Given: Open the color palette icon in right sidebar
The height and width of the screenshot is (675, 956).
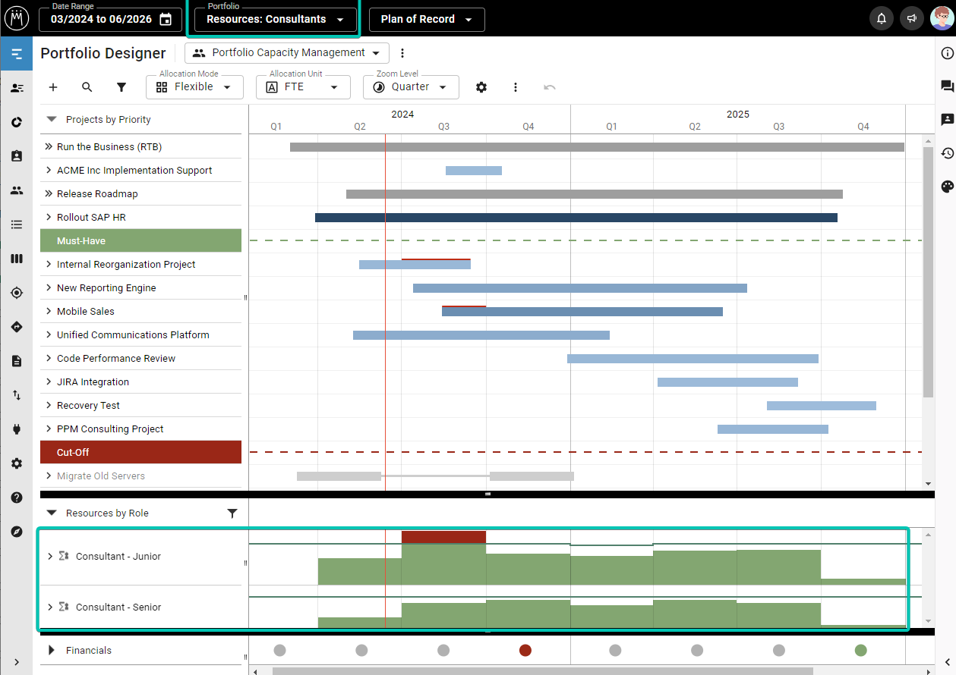Looking at the screenshot, I should point(947,187).
